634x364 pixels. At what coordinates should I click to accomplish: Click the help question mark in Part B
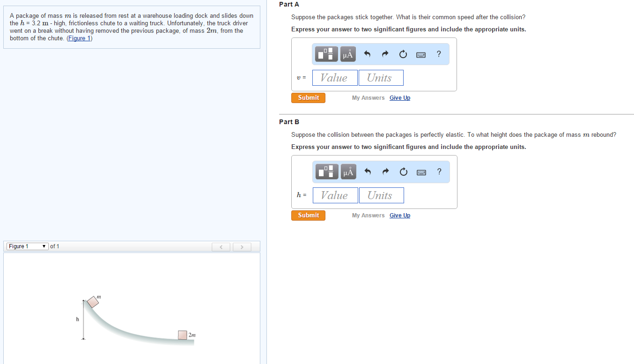(x=439, y=171)
